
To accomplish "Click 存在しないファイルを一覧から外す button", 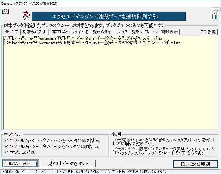I will [82, 32].
